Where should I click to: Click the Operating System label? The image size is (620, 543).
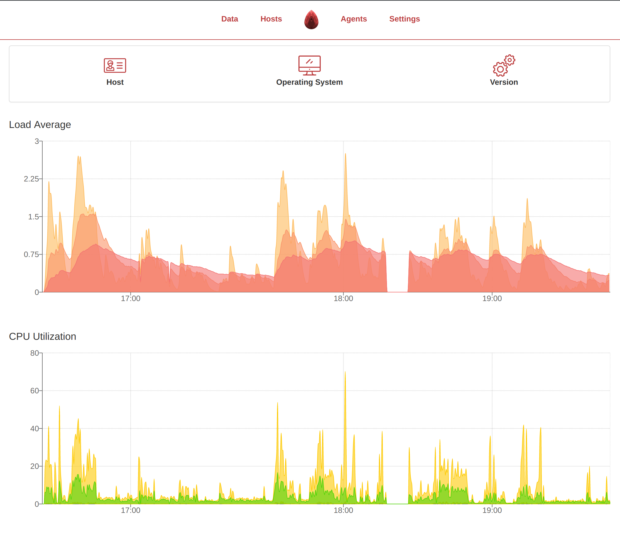[309, 82]
